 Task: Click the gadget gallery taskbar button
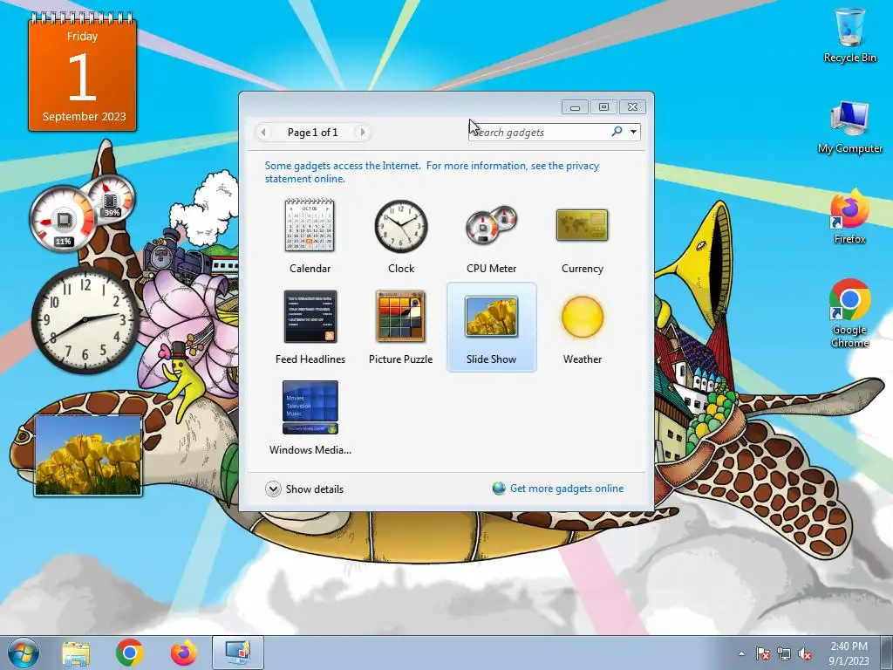[238, 653]
